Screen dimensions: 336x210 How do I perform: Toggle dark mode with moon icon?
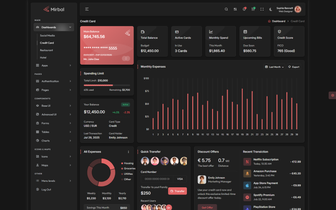(271, 9)
